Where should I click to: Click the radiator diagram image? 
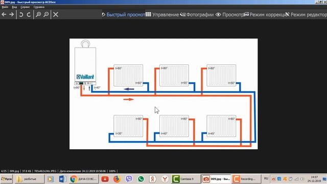[163, 94]
